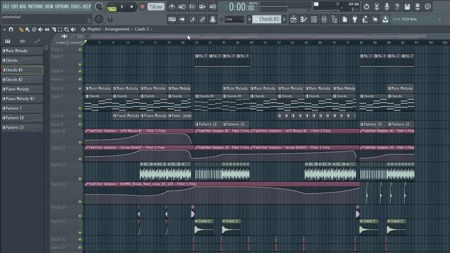This screenshot has width=450, height=253.
Task: Enable wait for input before recording
Action: tap(182, 6)
